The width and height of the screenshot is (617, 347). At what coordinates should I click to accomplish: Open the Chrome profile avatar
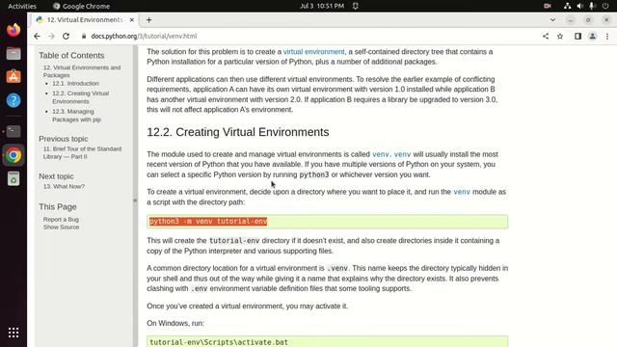592,37
